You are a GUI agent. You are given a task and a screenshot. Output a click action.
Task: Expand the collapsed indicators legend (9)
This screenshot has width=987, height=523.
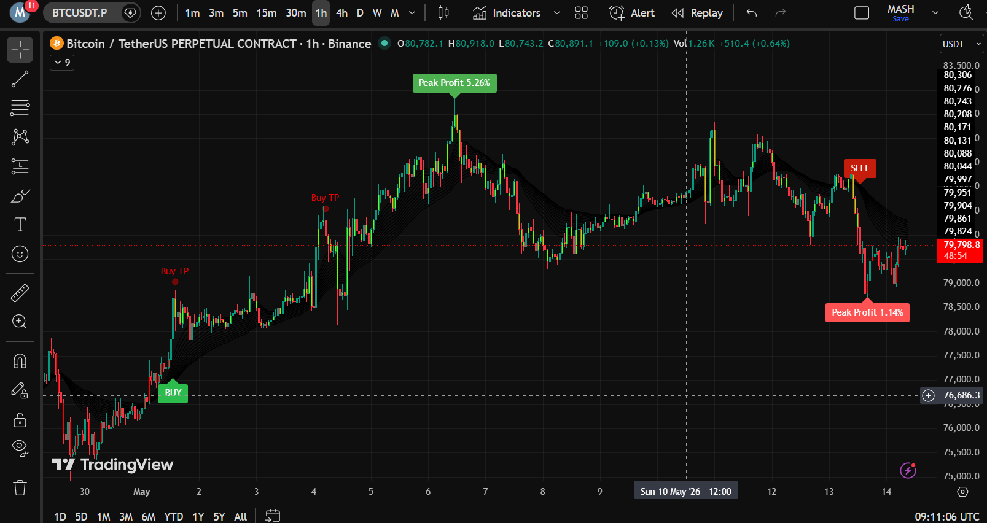pos(62,62)
